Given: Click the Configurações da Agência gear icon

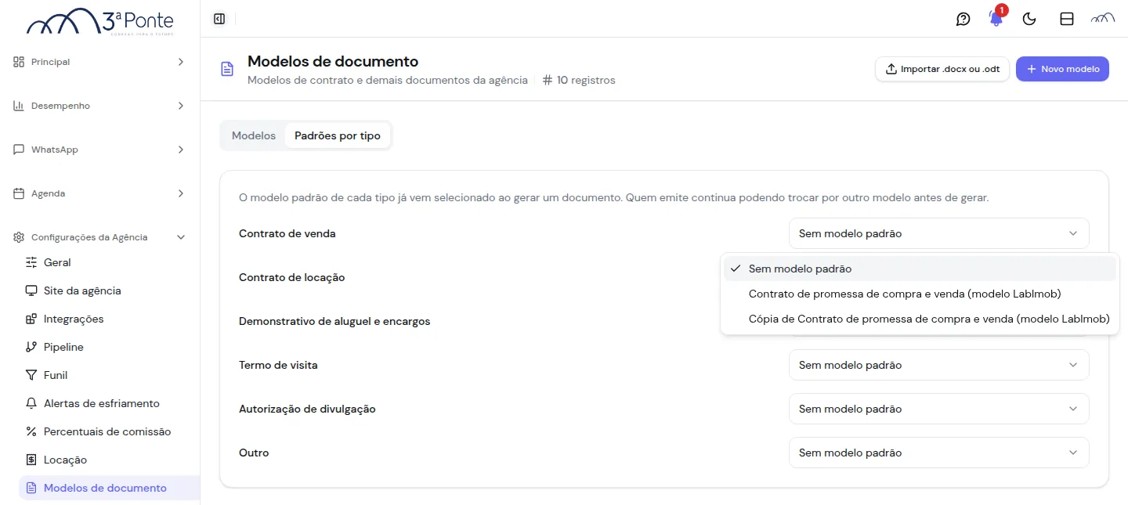Looking at the screenshot, I should (x=19, y=237).
